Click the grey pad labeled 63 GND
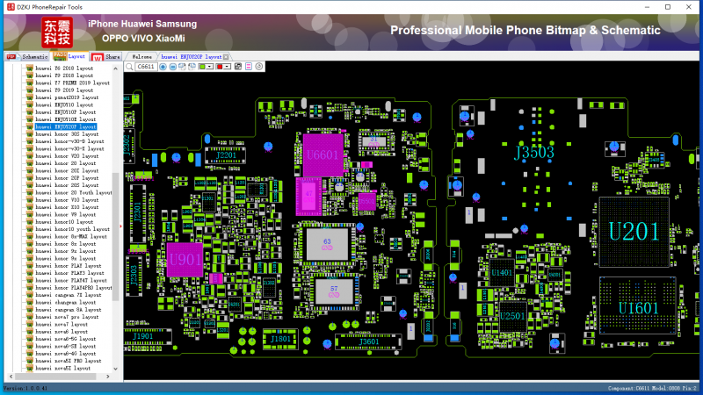The width and height of the screenshot is (703, 395). pyautogui.click(x=327, y=245)
